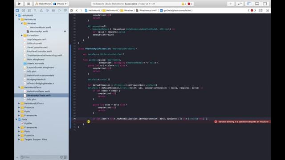Open code review with the arrows button
Viewport: 285px width, 160px height.
(240, 4)
